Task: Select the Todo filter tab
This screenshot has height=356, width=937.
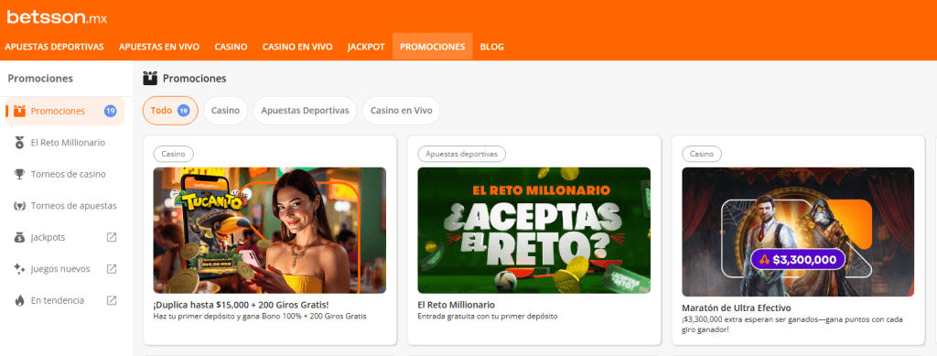Action: click(x=170, y=111)
